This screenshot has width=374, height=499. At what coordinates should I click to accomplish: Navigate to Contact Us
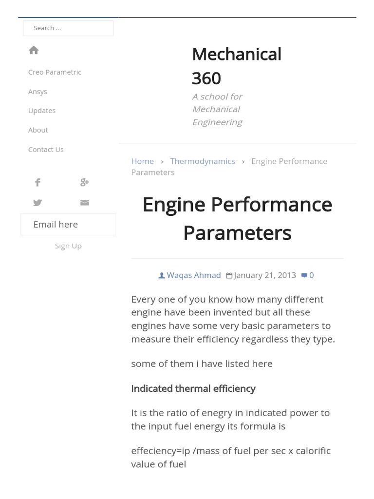click(x=46, y=150)
